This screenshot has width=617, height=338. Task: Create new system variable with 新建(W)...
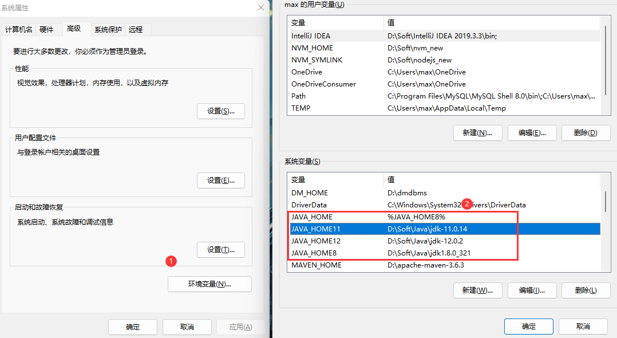point(478,290)
